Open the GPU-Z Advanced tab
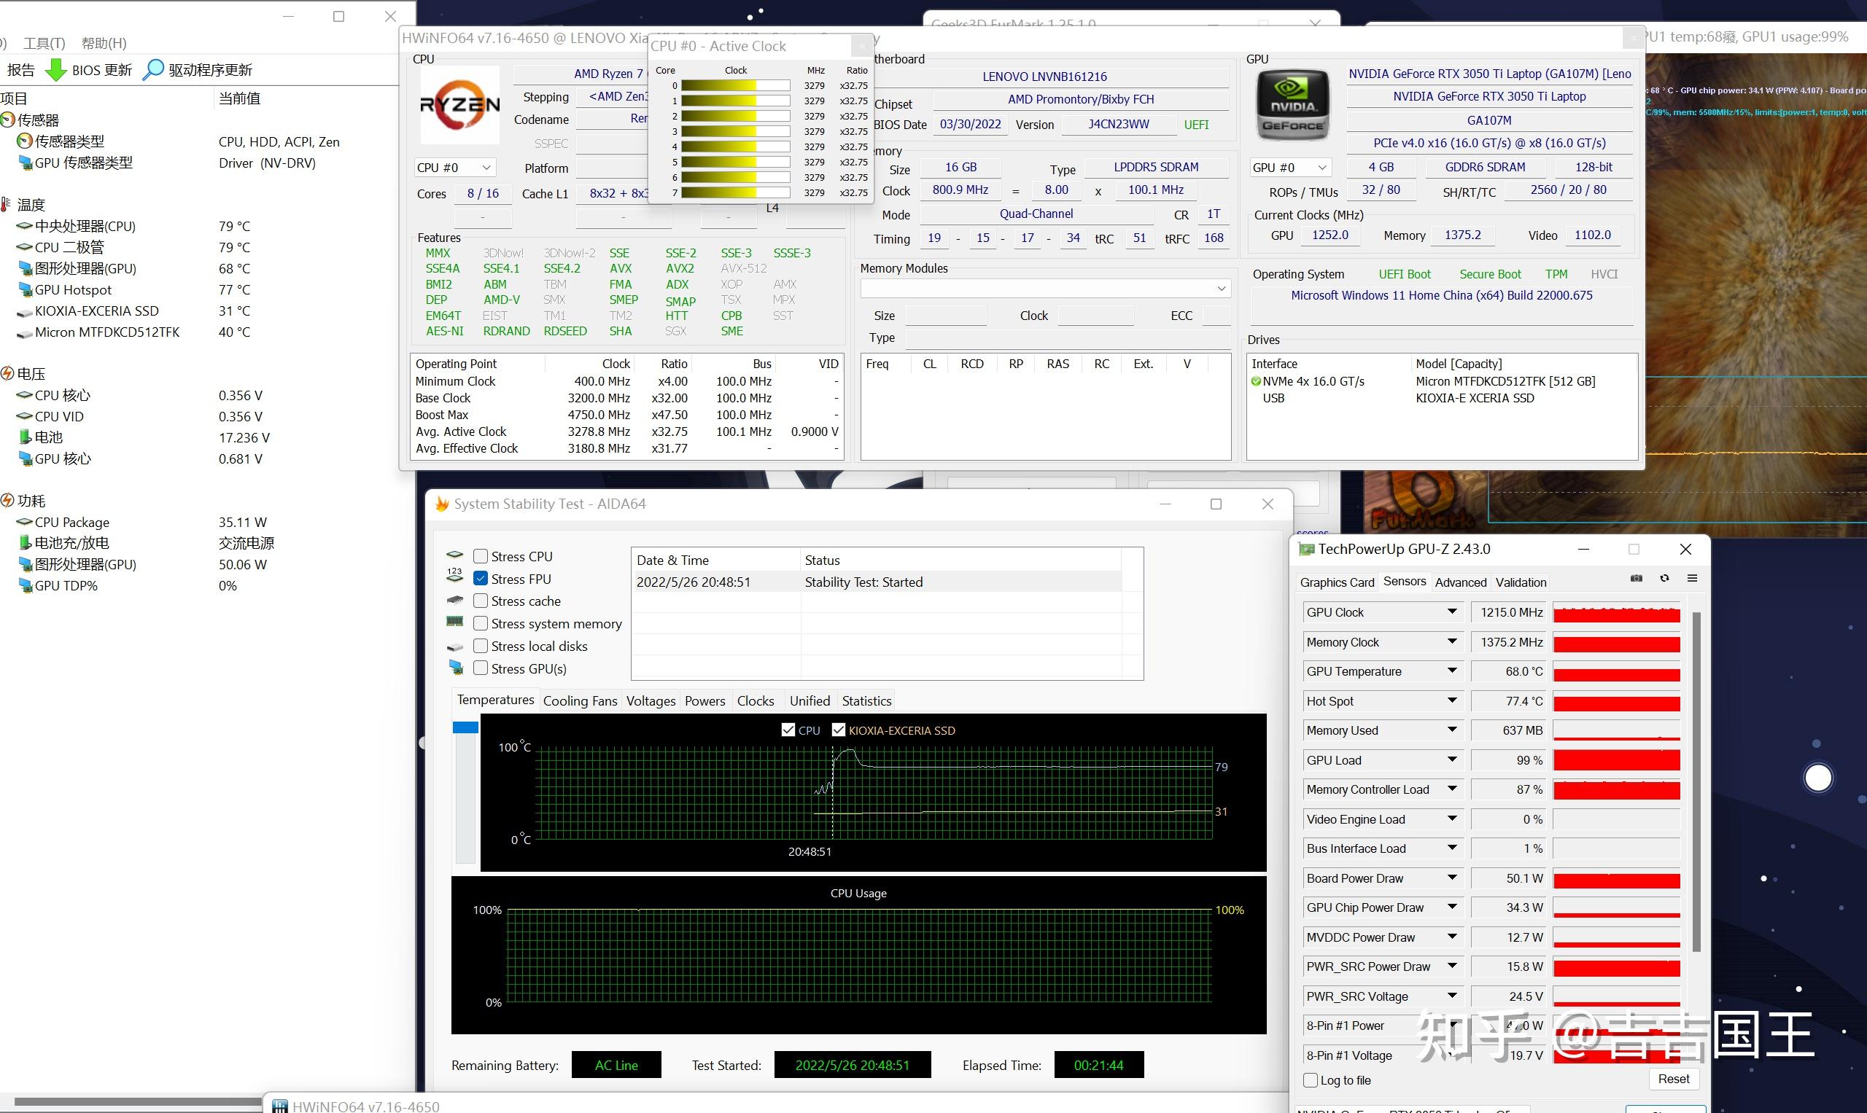 point(1460,582)
